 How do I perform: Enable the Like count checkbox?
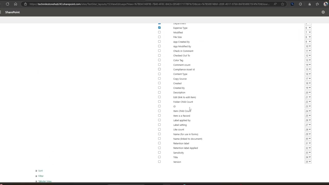coord(159,129)
